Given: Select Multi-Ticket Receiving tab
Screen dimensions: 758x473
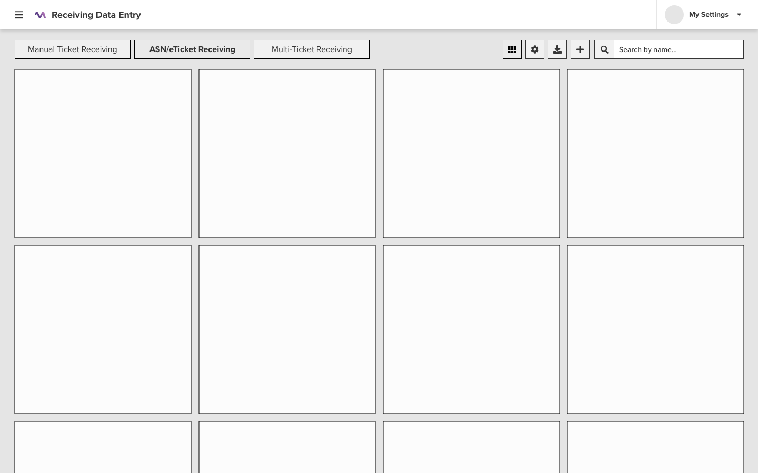Looking at the screenshot, I should pos(312,49).
